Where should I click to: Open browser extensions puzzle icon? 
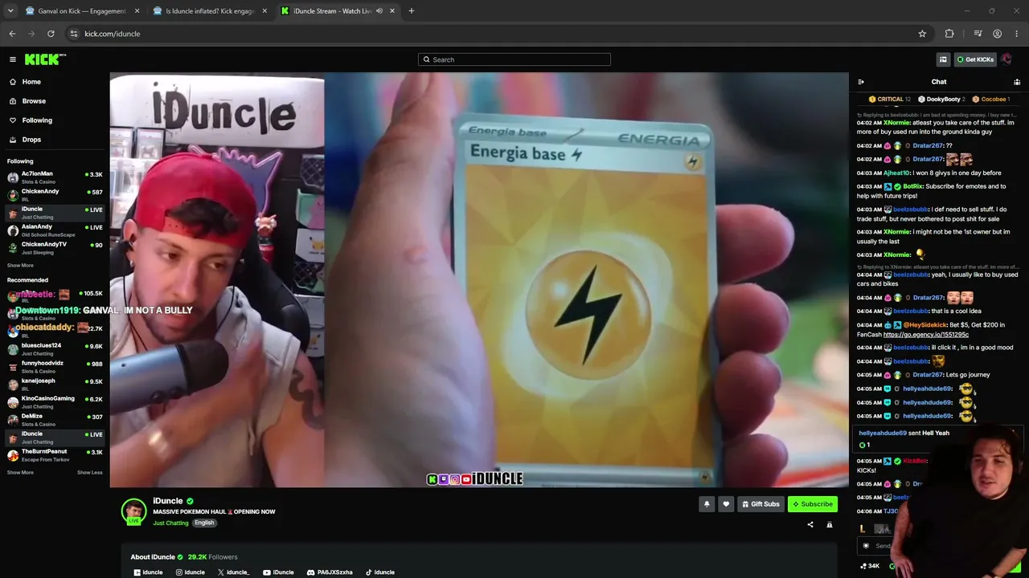(x=949, y=34)
